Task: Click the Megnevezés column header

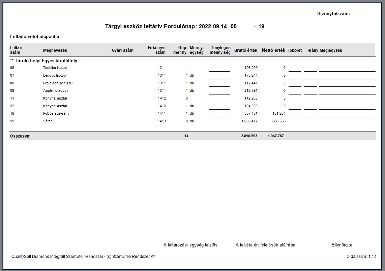Action: click(x=55, y=50)
